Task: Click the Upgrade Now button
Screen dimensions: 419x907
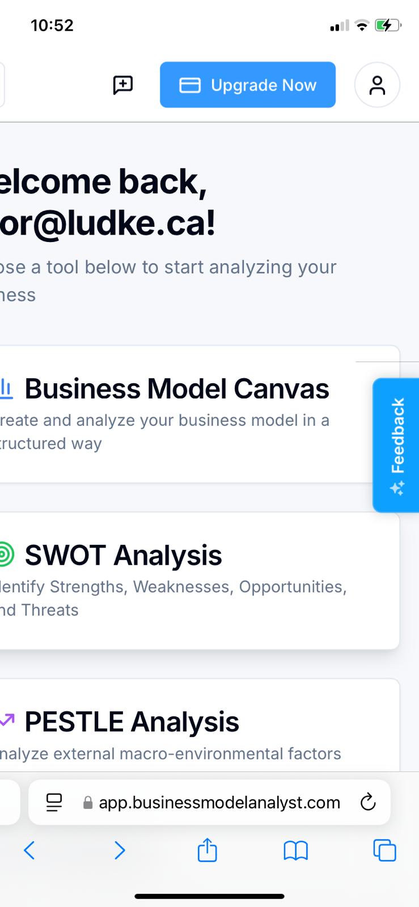Action: 248,85
